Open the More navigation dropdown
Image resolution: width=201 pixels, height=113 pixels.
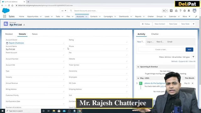click(186, 17)
